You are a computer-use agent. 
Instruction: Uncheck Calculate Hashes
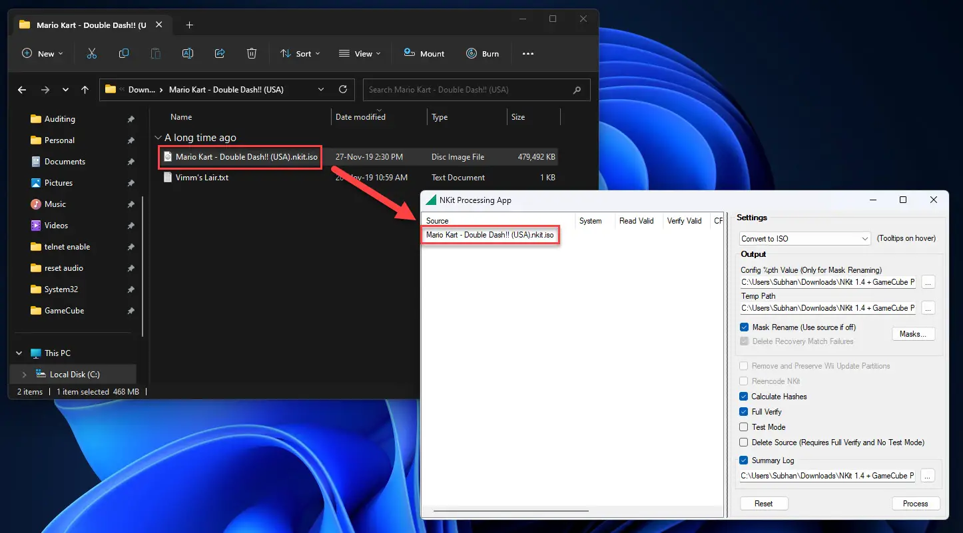pos(744,397)
